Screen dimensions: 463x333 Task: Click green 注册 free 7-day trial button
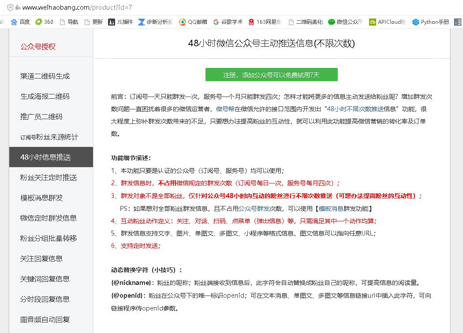(271, 75)
